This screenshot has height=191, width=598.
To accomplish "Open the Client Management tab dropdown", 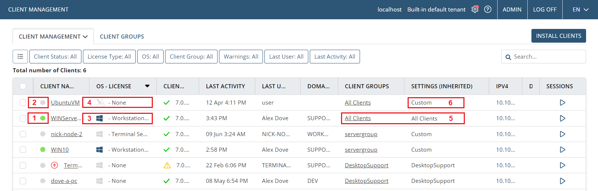I will [53, 37].
